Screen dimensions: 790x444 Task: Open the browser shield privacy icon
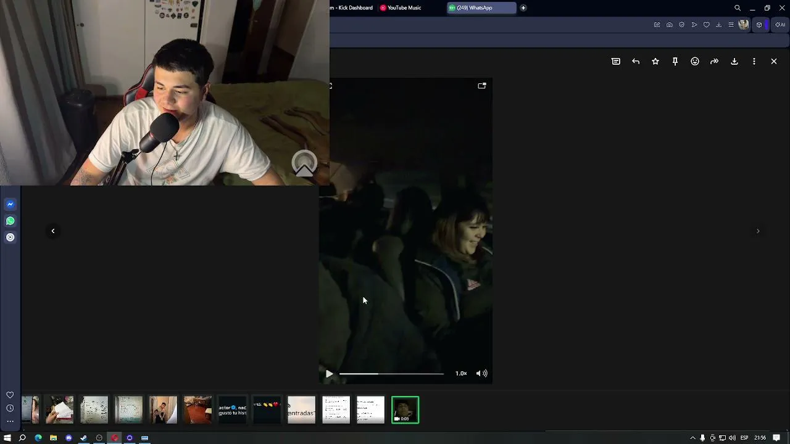pos(682,25)
